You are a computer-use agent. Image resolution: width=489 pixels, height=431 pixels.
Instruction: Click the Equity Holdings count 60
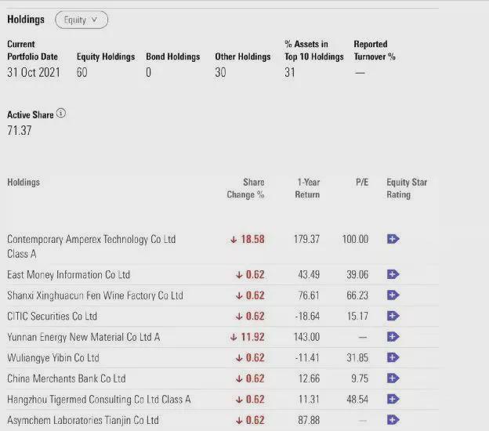[x=82, y=72]
